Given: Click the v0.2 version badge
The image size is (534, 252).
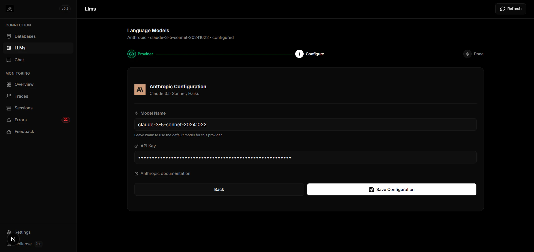Looking at the screenshot, I should point(65,9).
